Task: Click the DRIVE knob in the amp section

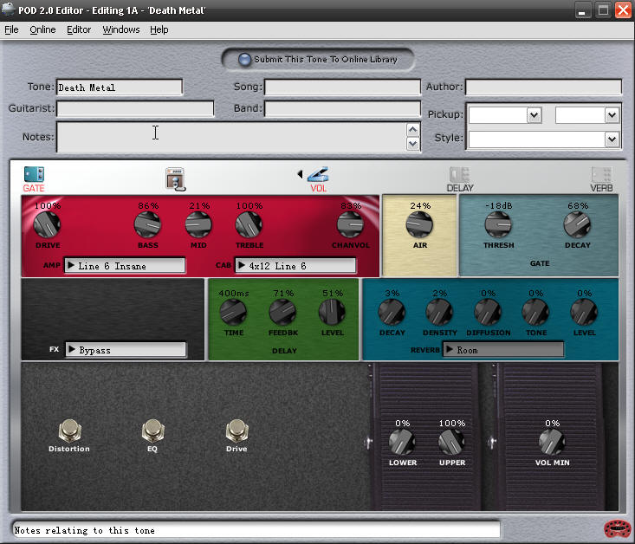Action: [x=47, y=225]
